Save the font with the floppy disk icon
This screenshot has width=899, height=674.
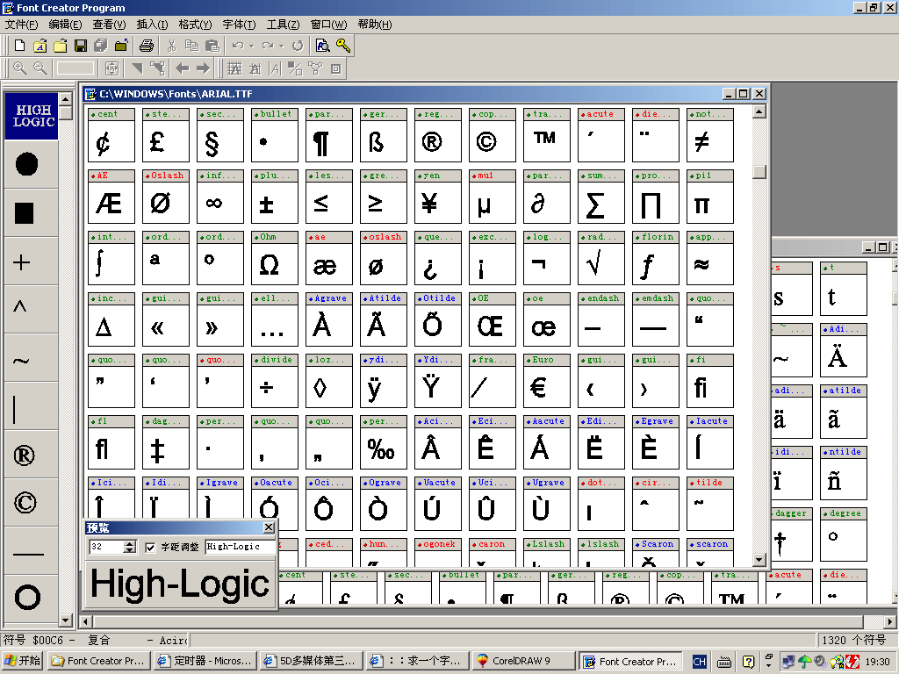pyautogui.click(x=80, y=46)
